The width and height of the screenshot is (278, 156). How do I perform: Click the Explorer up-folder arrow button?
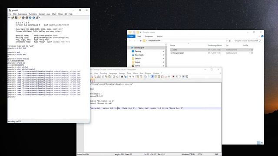pyautogui.click(x=141, y=41)
